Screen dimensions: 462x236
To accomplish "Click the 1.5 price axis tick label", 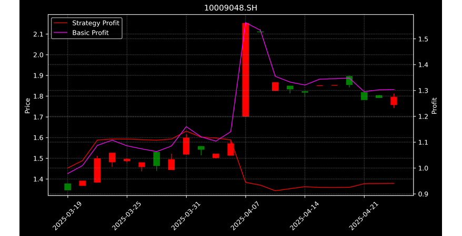I will coord(39,158).
